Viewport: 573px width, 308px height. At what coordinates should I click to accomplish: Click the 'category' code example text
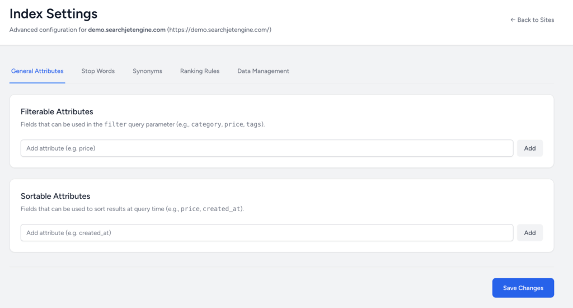point(205,124)
